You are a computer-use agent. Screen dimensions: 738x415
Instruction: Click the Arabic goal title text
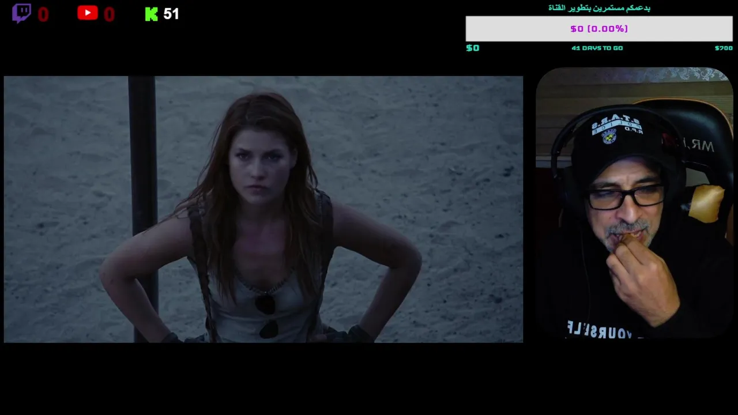click(x=599, y=7)
